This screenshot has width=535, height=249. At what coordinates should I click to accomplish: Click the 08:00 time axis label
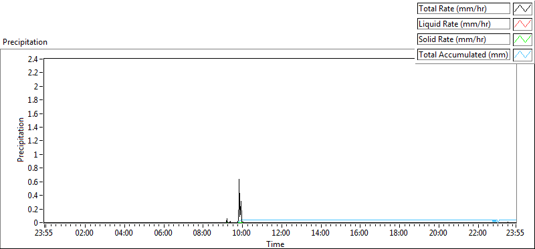pyautogui.click(x=203, y=234)
